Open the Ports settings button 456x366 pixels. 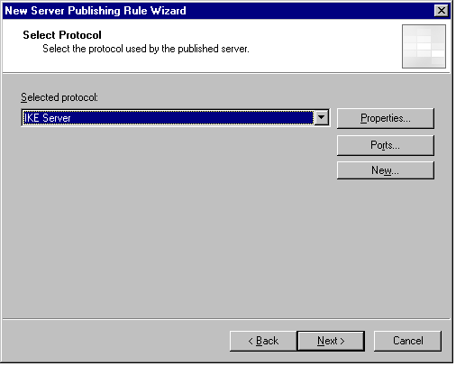tap(386, 145)
